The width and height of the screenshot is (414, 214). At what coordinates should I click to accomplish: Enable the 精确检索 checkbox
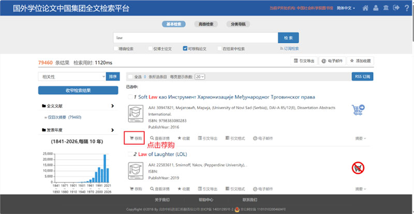pos(116,49)
